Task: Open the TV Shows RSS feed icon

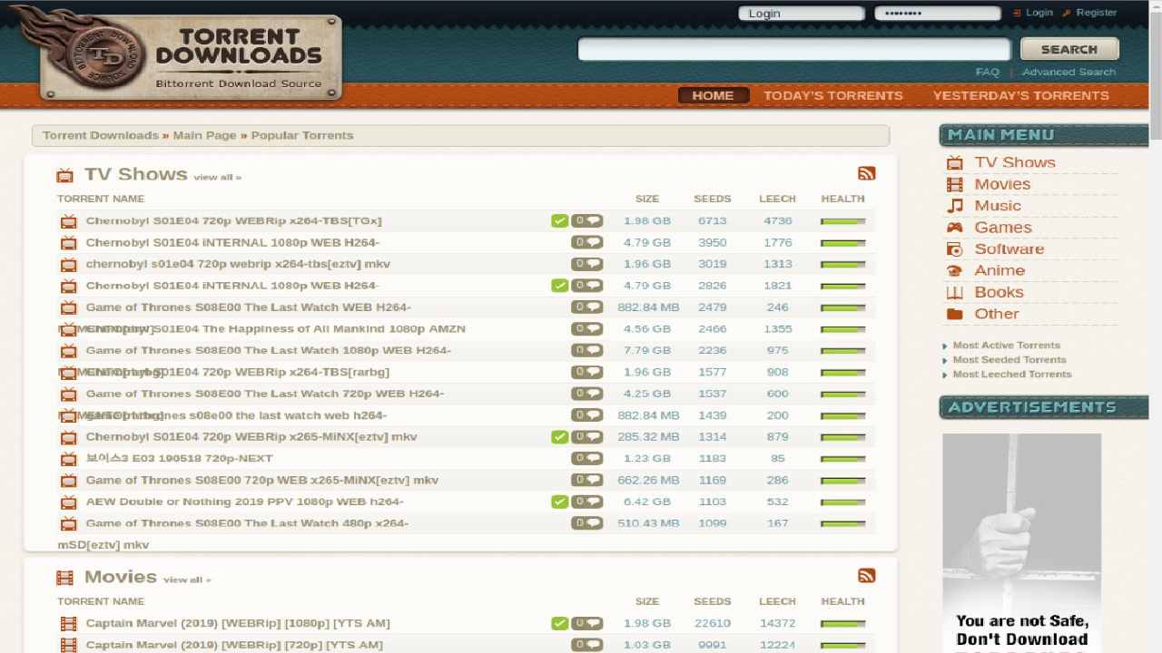Action: 866,173
